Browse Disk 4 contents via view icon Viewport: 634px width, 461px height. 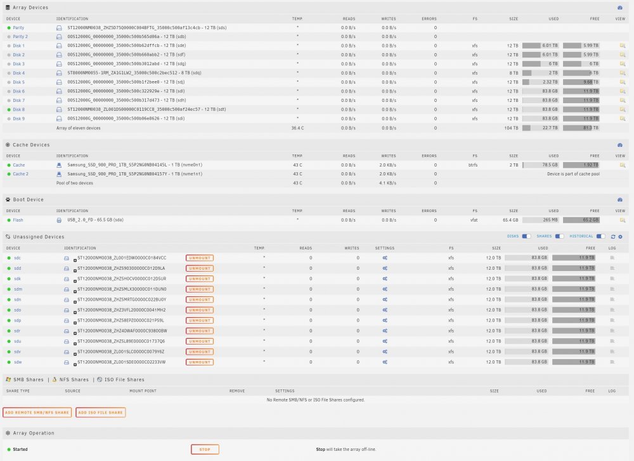point(623,73)
